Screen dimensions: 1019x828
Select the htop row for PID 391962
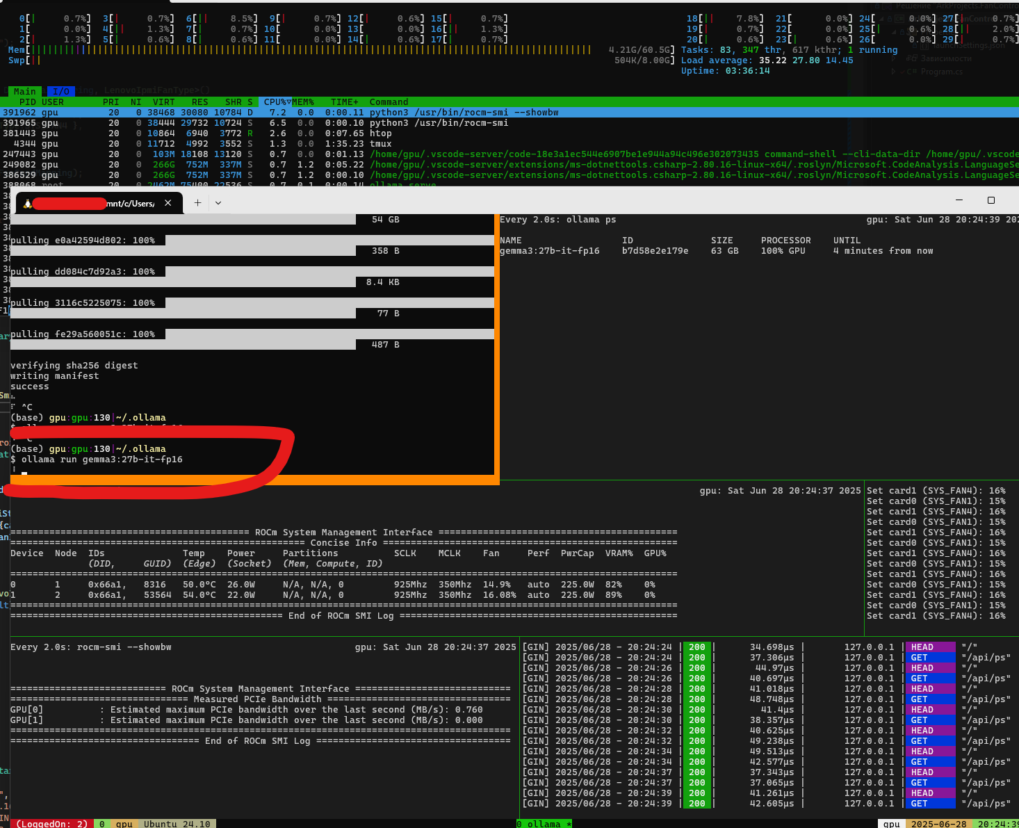tap(509, 113)
